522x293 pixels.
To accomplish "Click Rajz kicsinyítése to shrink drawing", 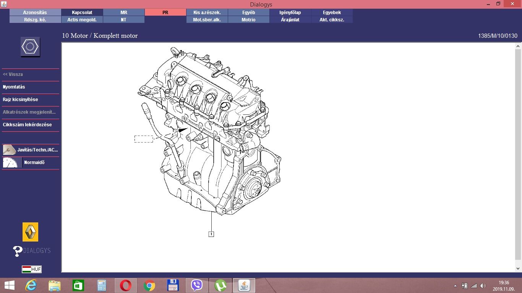I will pyautogui.click(x=20, y=100).
